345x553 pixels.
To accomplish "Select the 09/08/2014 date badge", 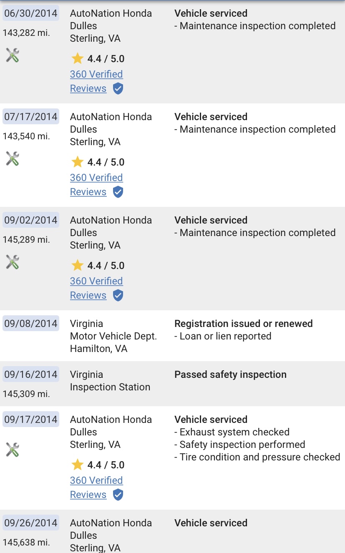I will click(x=31, y=323).
